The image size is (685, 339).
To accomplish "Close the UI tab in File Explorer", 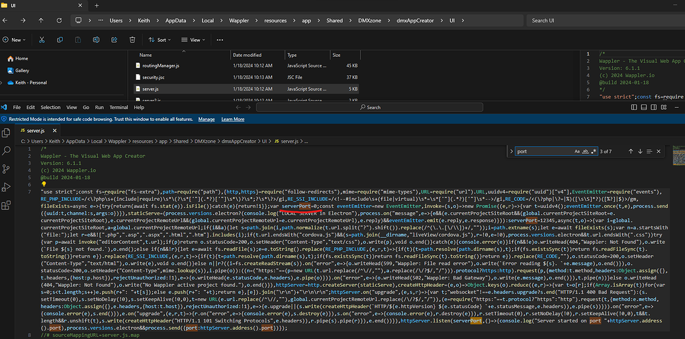I will pos(79,6).
